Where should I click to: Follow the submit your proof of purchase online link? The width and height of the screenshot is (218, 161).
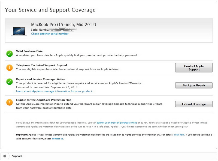pyautogui.click(x=117, y=123)
